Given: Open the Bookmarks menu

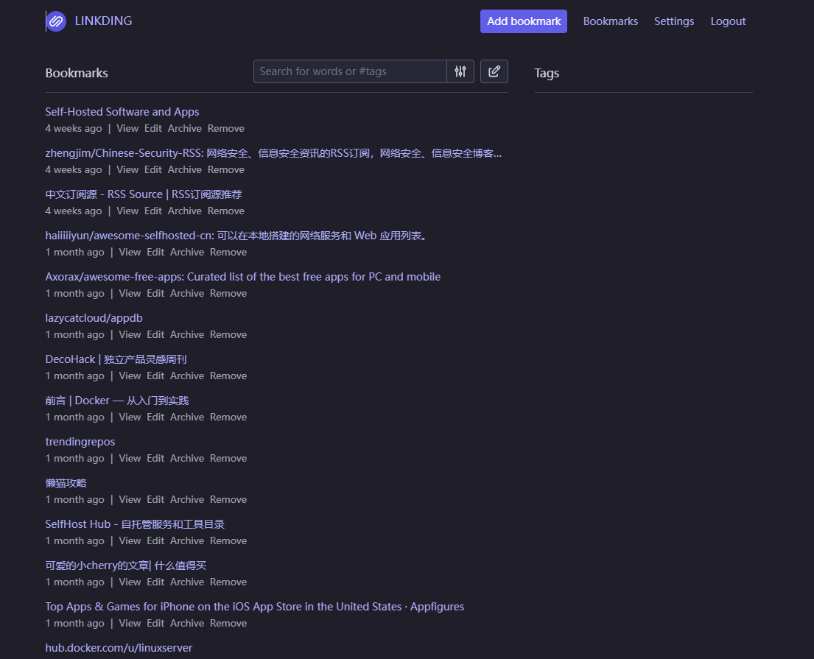Looking at the screenshot, I should [x=611, y=21].
